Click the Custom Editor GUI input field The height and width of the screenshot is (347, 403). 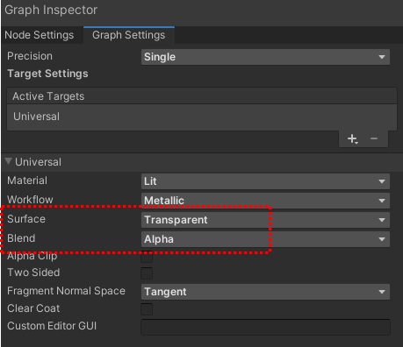tap(265, 327)
